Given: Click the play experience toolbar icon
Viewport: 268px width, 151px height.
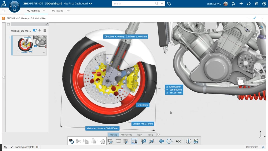Looking at the screenshot, I should click(71, 141).
